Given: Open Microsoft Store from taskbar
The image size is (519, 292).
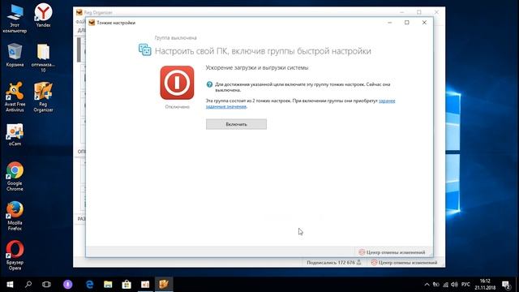Looking at the screenshot, I should [127, 285].
